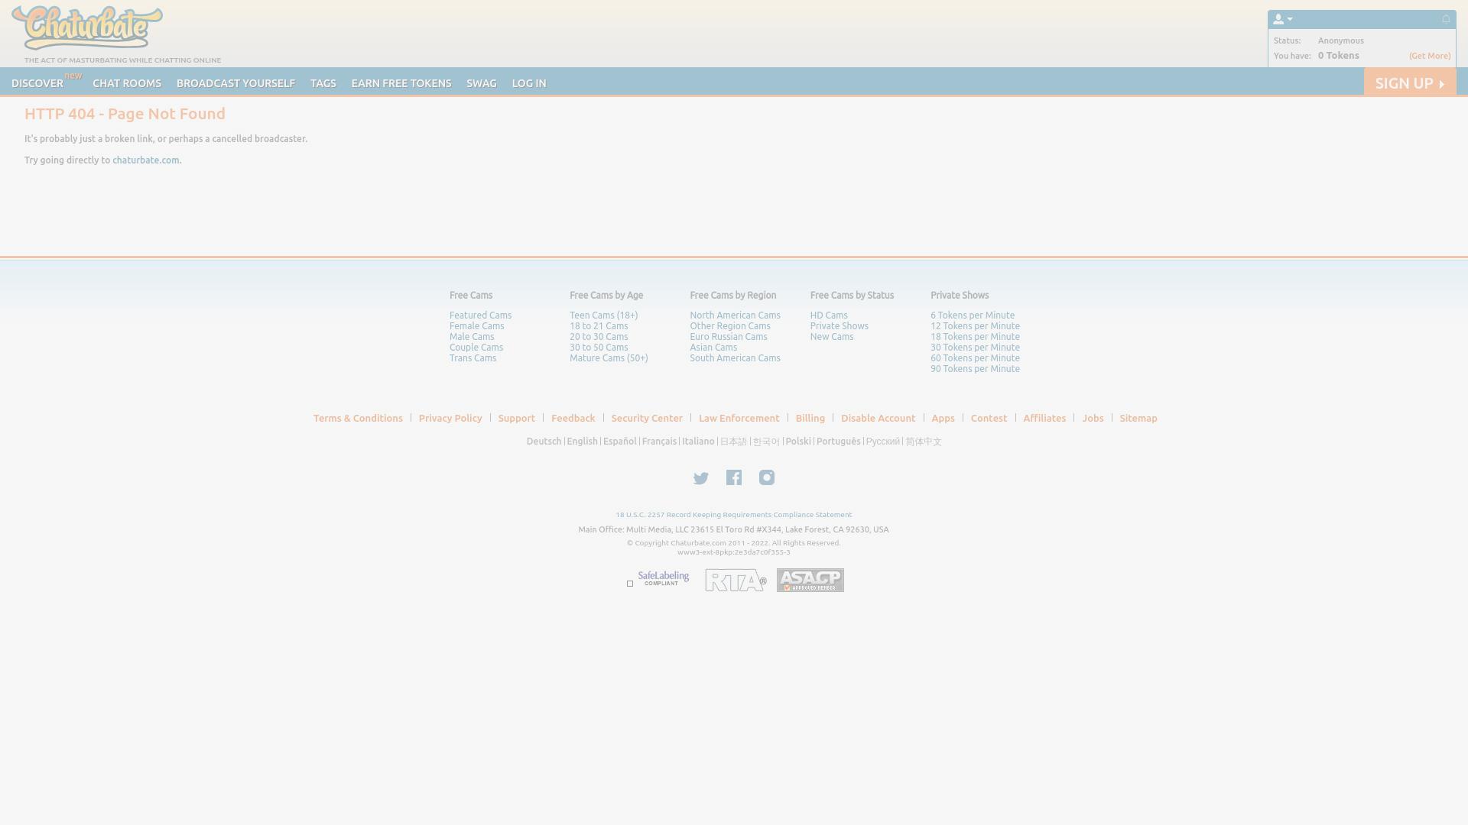1468x825 pixels.
Task: Open the Swag navigation item
Action: [x=482, y=83]
